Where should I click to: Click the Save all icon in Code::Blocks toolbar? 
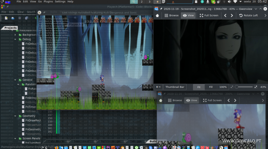click(x=26, y=18)
